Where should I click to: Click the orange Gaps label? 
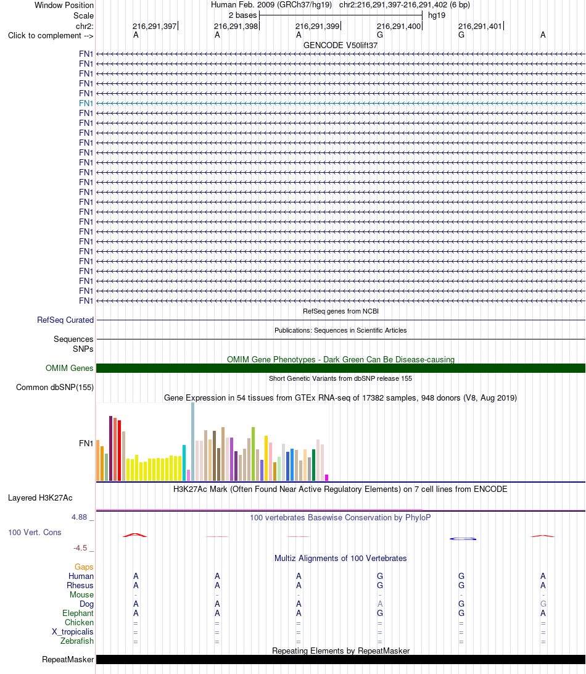(84, 567)
